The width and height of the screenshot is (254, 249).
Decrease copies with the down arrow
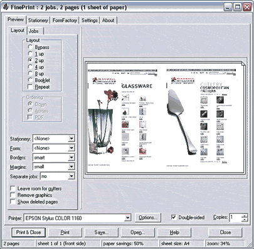[x=245, y=220]
